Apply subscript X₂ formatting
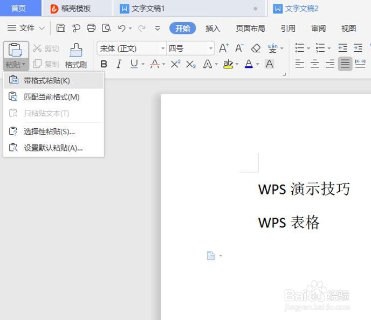371x320 pixels. click(191, 64)
